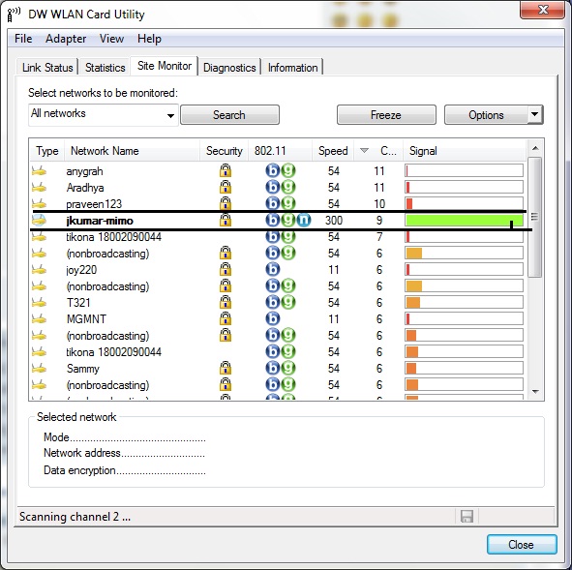Click the lock icon in the joy220 row

pyautogui.click(x=226, y=269)
